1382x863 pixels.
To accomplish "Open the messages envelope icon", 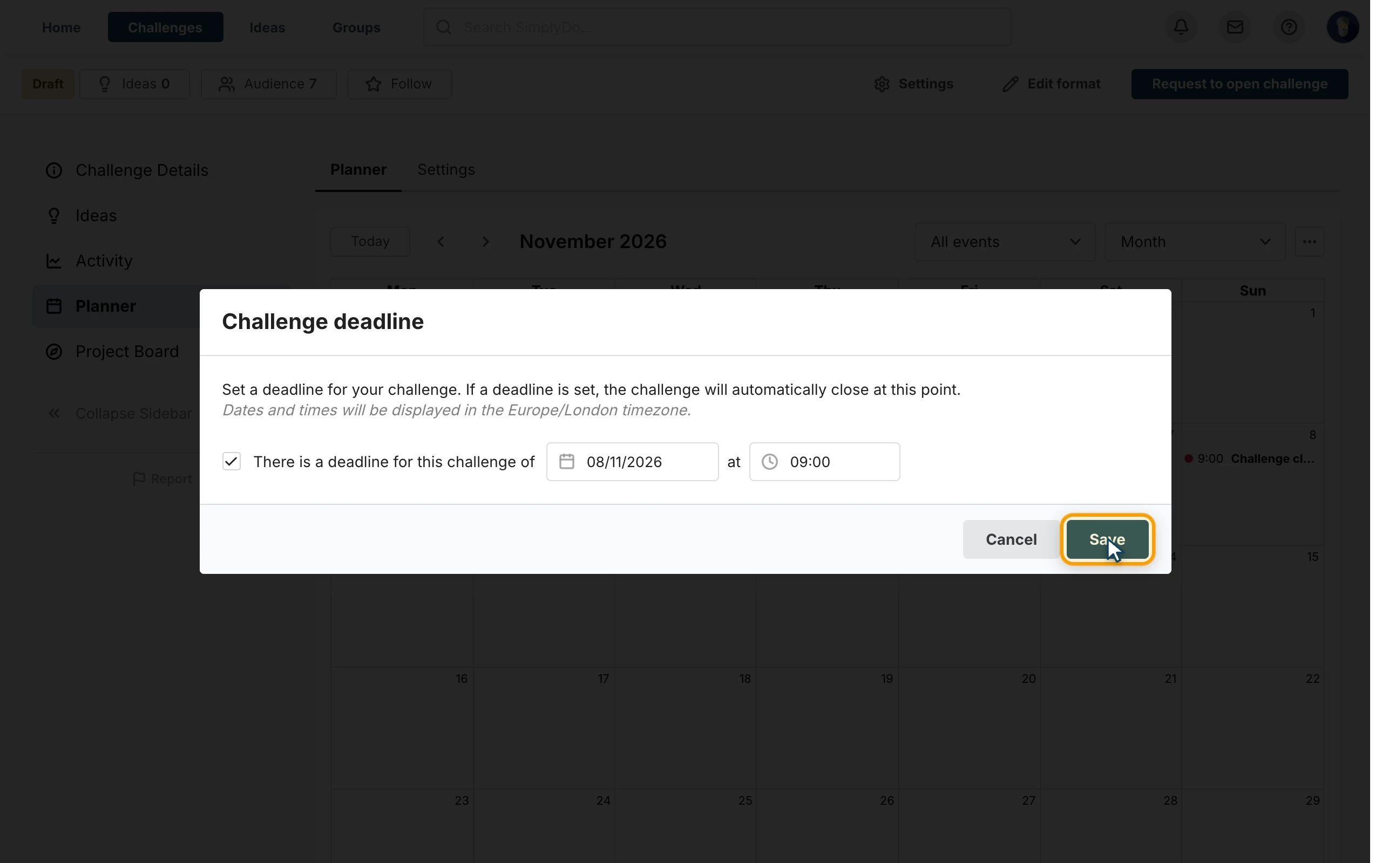I will pyautogui.click(x=1235, y=27).
